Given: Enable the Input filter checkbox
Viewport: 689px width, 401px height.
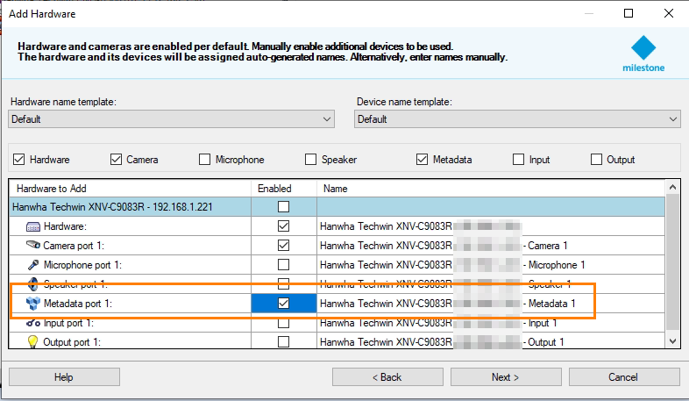Looking at the screenshot, I should pyautogui.click(x=519, y=159).
